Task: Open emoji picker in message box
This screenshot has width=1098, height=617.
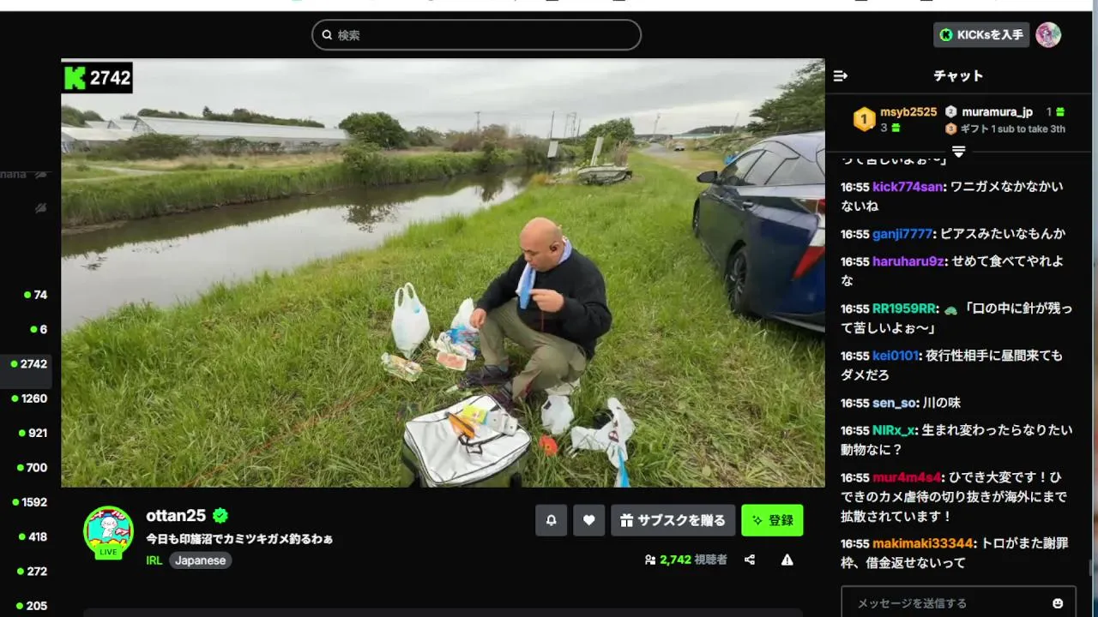Action: (1058, 603)
